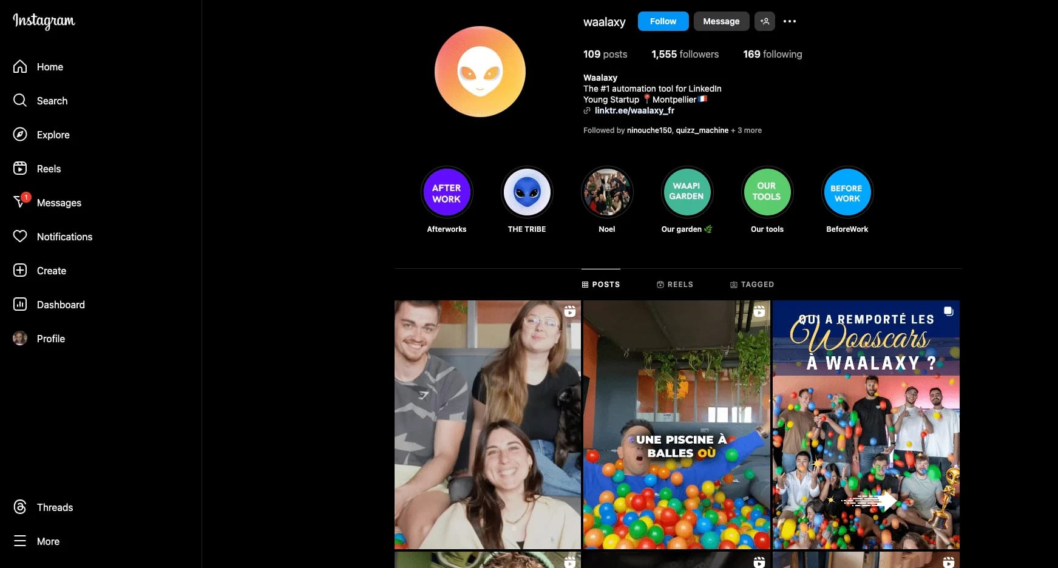Follow the waalaxy account

663,21
